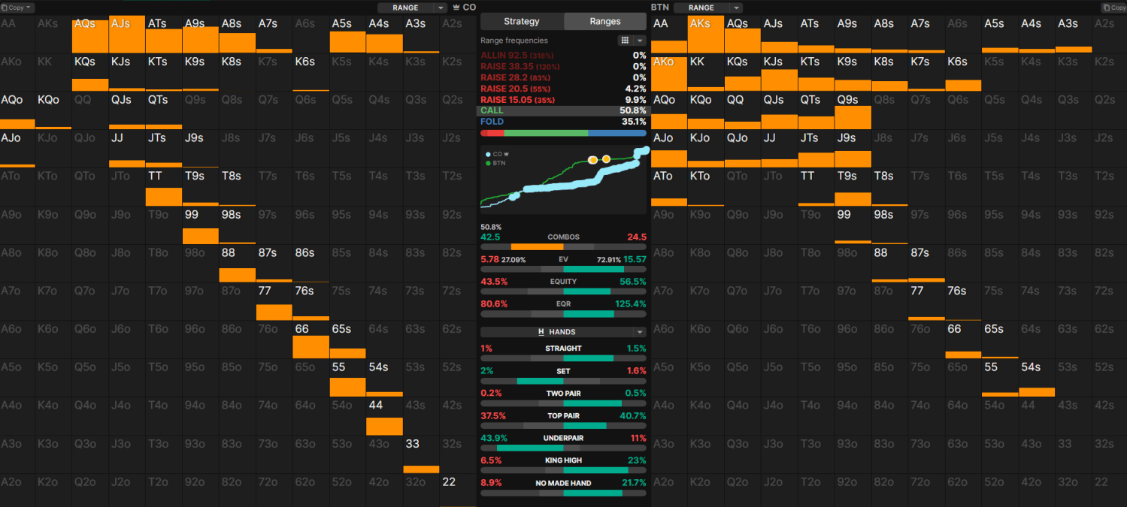Image resolution: width=1127 pixels, height=507 pixels.
Task: Click the AKs cell in the BTN range grid
Action: tap(706, 34)
